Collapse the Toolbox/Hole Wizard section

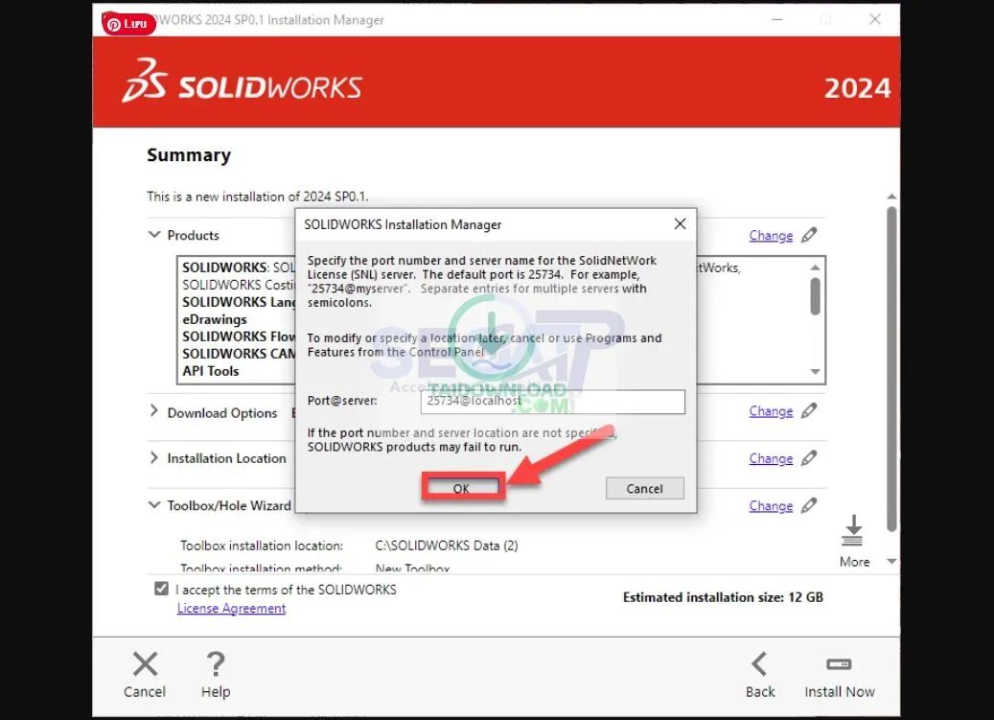pos(154,505)
